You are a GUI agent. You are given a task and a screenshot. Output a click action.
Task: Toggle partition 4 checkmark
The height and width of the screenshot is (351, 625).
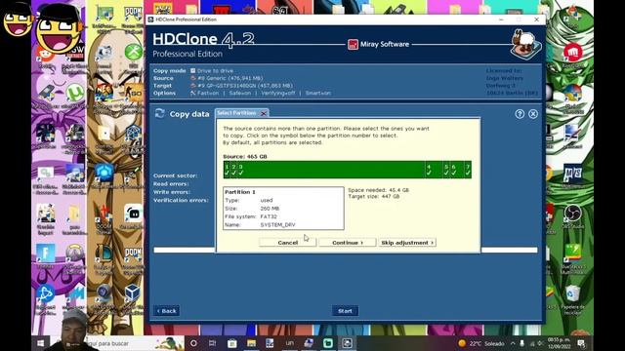pyautogui.click(x=429, y=173)
